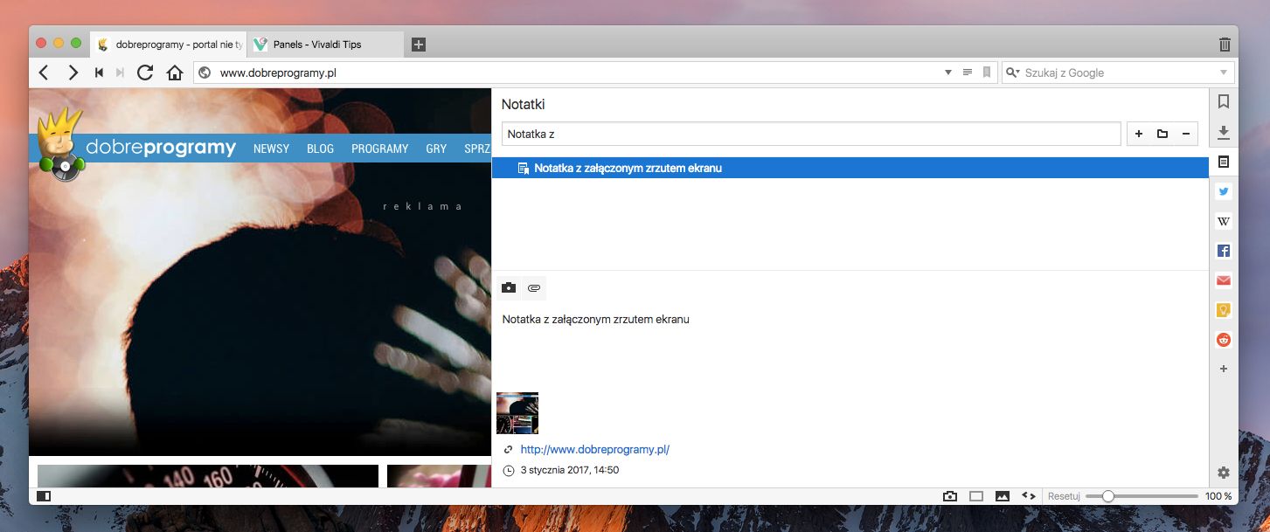Open the Reddit web panel

coord(1224,340)
